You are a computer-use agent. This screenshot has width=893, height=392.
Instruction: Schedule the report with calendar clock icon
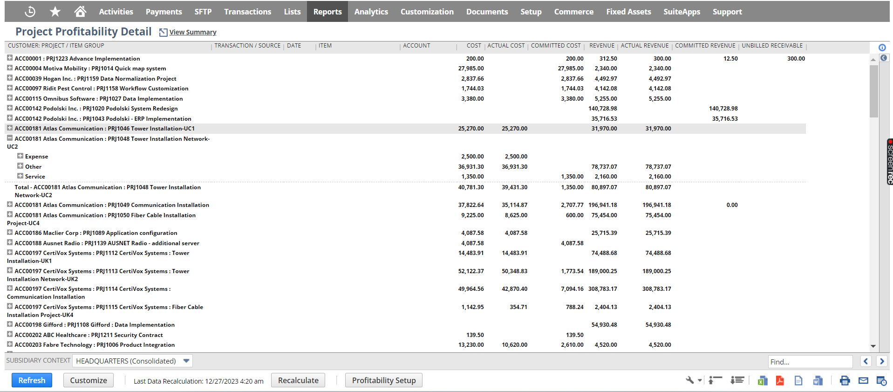[881, 381]
